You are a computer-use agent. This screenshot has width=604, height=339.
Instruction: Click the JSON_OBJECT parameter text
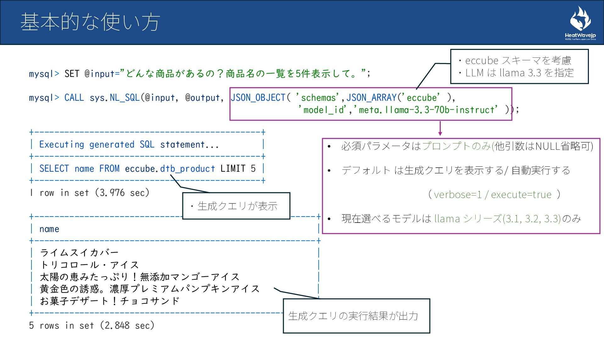258,98
